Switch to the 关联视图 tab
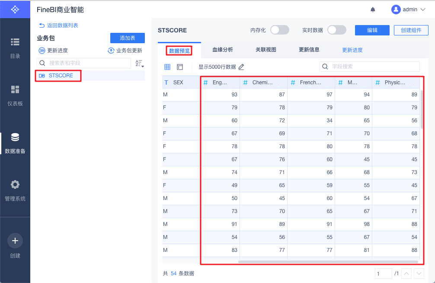 [x=265, y=50]
